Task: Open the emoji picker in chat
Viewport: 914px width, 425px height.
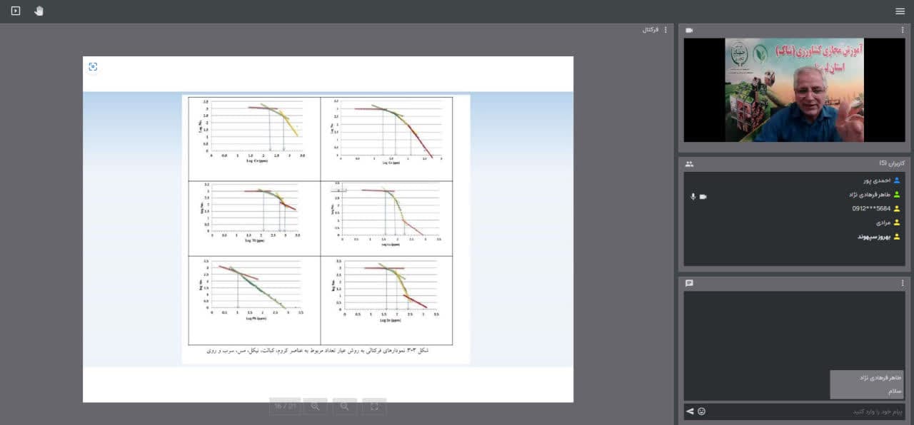Action: click(x=701, y=411)
